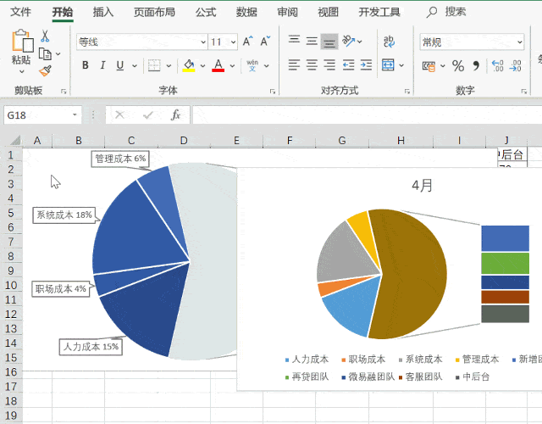
Task: Align text to middle vertically
Action: click(x=312, y=42)
